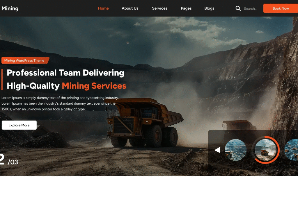This screenshot has height=197, width=298.
Task: Click the white previous slide arrow
Action: pos(217,150)
